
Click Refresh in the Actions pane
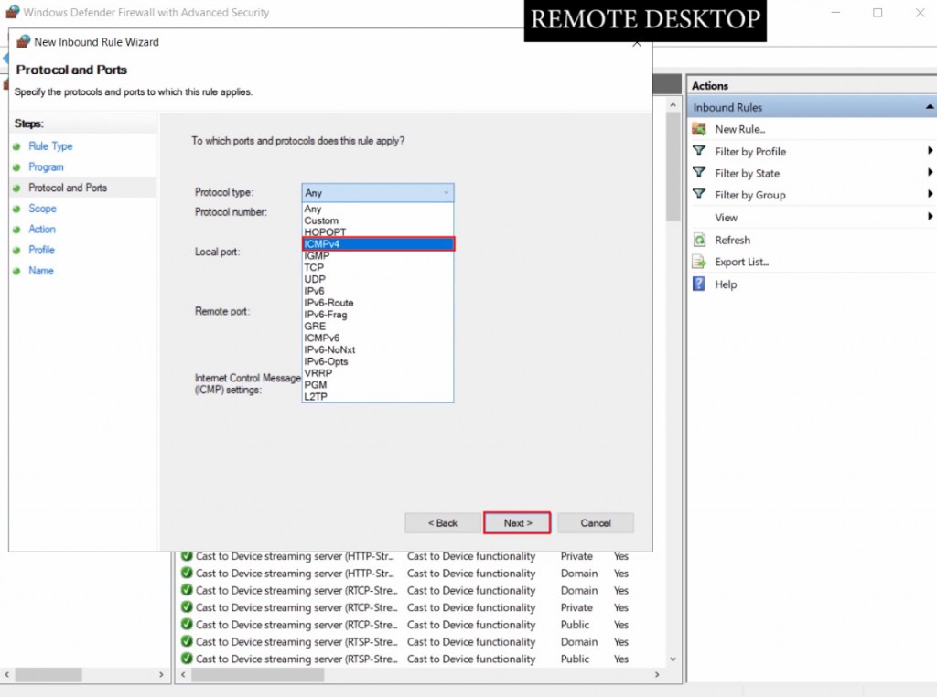coord(733,240)
